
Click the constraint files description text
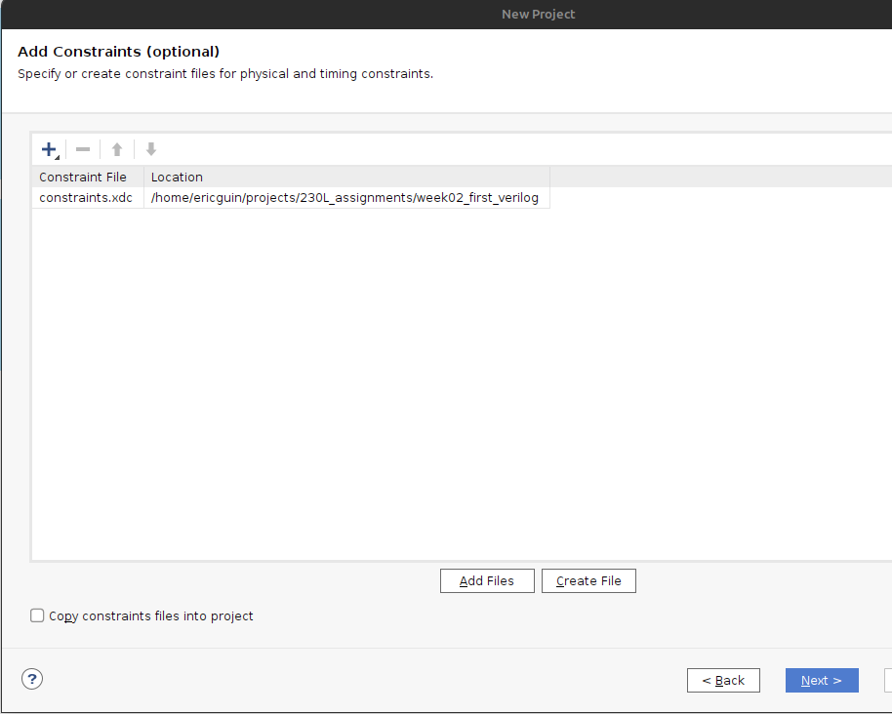(x=225, y=74)
